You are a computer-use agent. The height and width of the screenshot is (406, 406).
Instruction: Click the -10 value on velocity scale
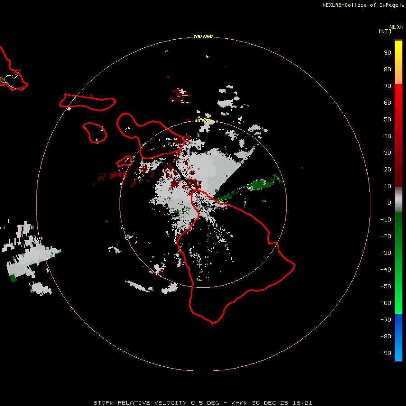(x=386, y=220)
